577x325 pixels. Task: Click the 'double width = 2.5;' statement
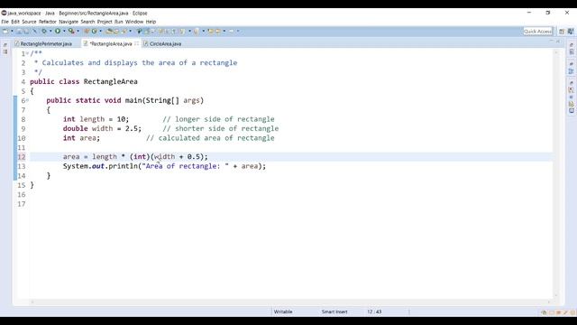[x=102, y=128]
